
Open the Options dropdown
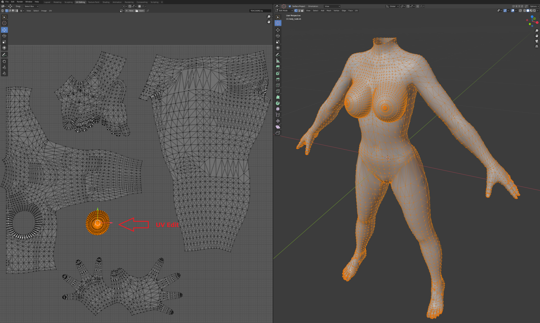534,6
